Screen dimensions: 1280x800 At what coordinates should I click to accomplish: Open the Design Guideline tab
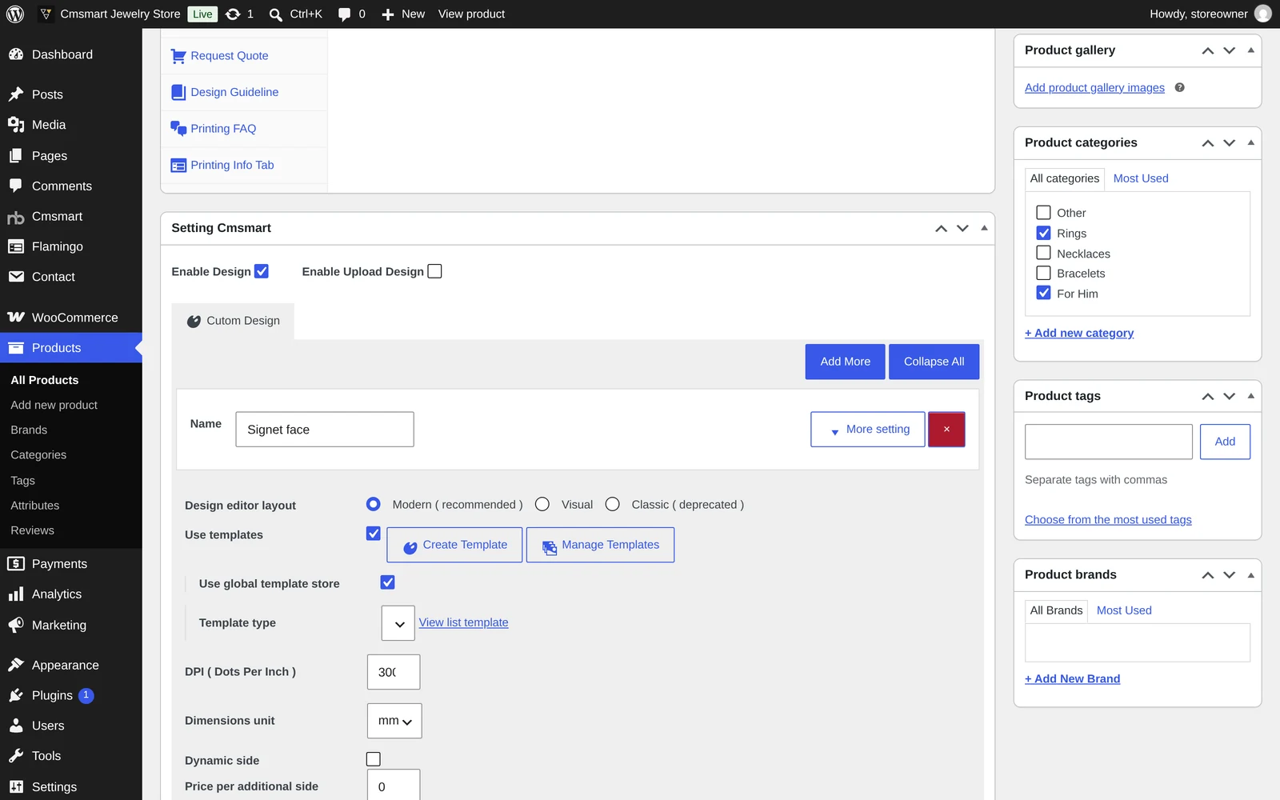234,92
